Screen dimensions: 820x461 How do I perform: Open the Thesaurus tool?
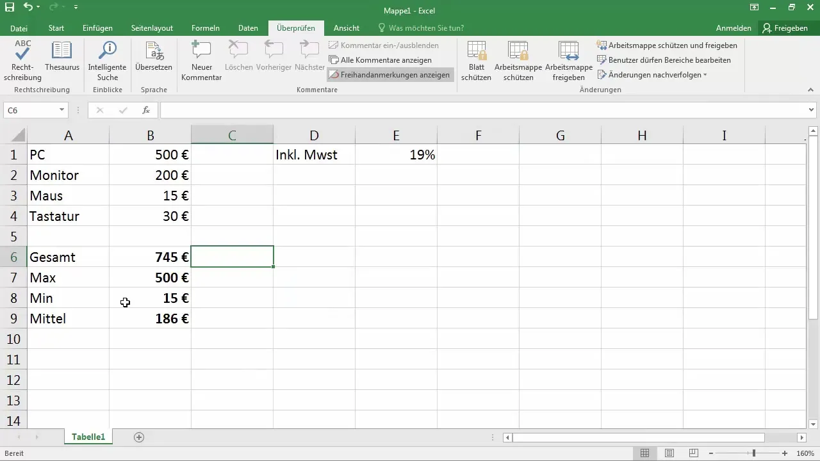[62, 56]
